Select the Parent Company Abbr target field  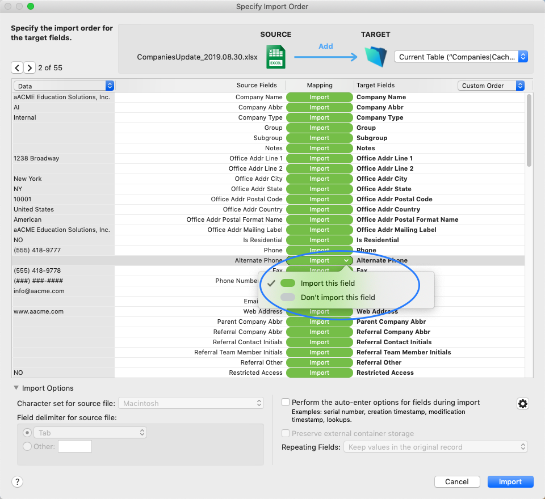tap(391, 322)
